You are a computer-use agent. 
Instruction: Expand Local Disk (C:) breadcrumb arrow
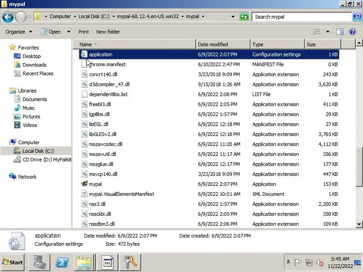click(113, 16)
